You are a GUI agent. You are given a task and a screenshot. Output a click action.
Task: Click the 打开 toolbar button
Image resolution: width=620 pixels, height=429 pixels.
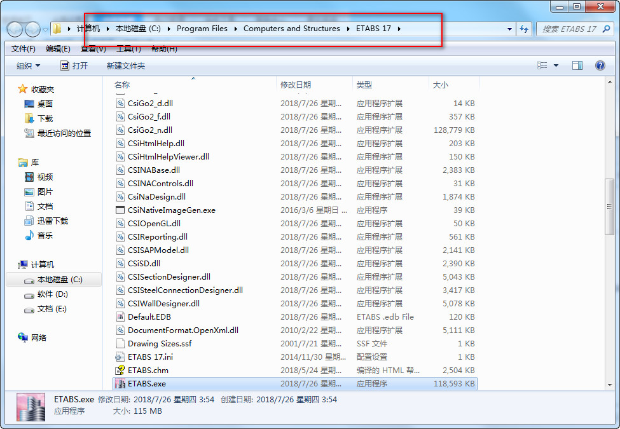pos(74,65)
